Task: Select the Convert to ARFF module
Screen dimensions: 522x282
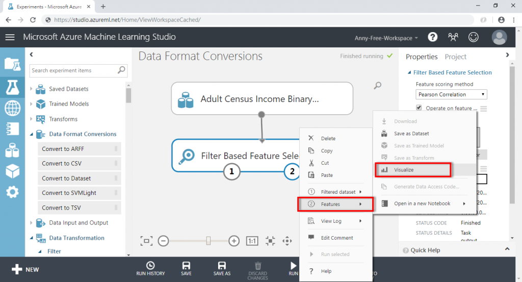Action: click(79, 149)
